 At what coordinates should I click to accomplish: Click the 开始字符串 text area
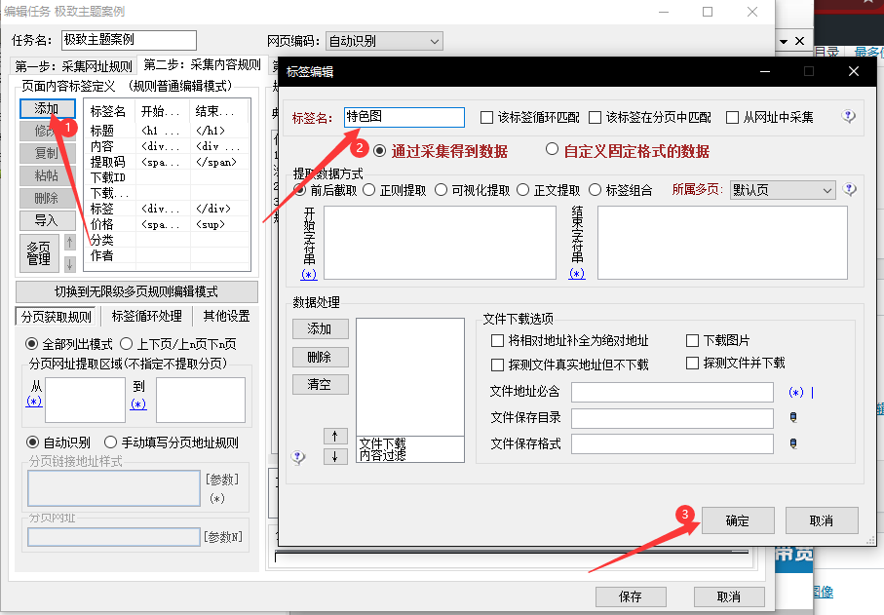pyautogui.click(x=440, y=243)
